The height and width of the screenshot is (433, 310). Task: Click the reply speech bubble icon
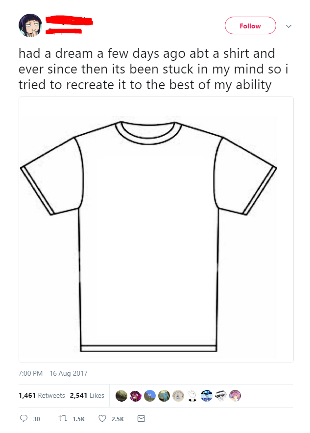pyautogui.click(x=24, y=418)
